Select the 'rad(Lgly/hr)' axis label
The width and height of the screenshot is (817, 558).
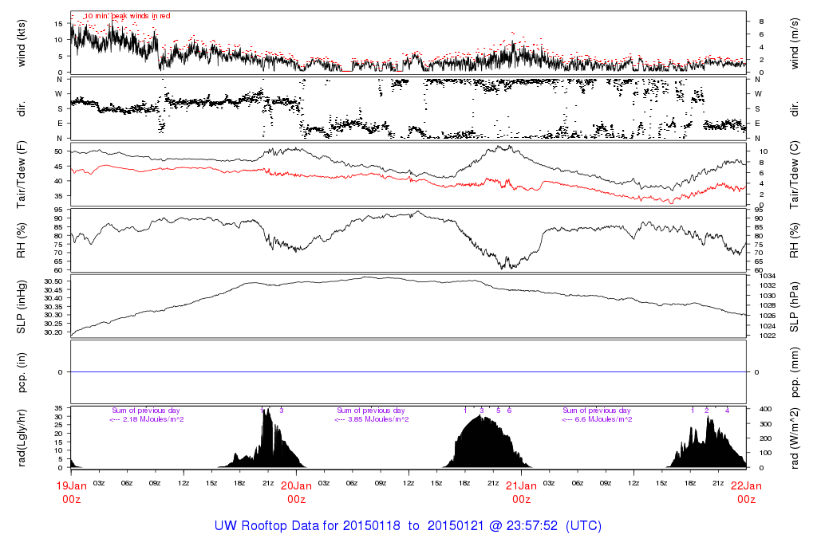(x=22, y=438)
